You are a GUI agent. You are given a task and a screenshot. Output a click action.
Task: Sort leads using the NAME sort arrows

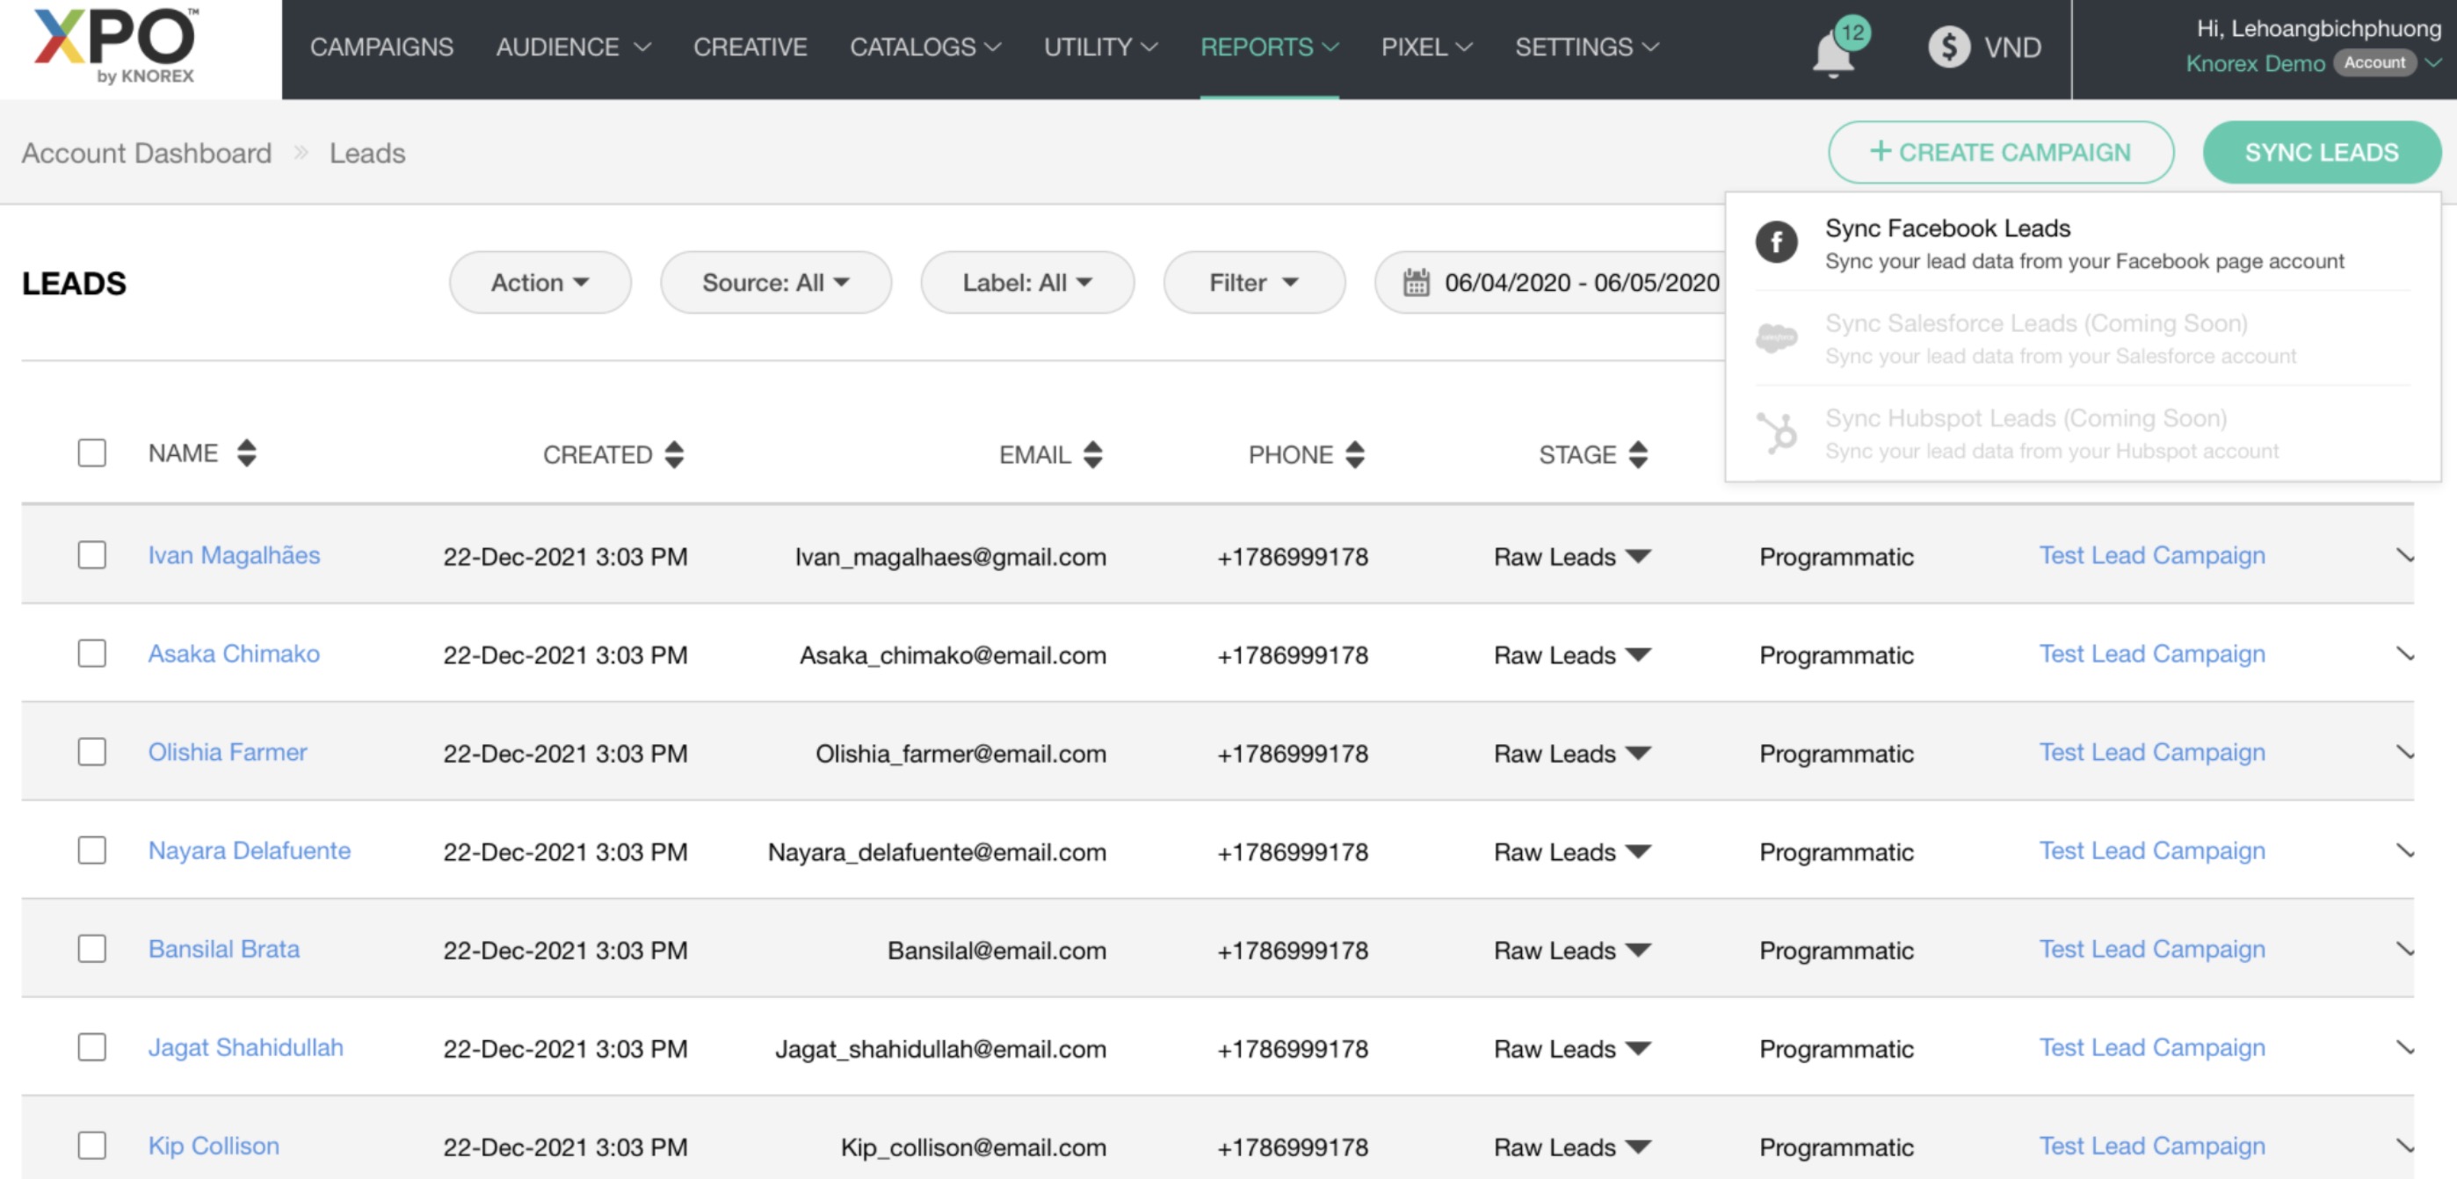(x=246, y=454)
